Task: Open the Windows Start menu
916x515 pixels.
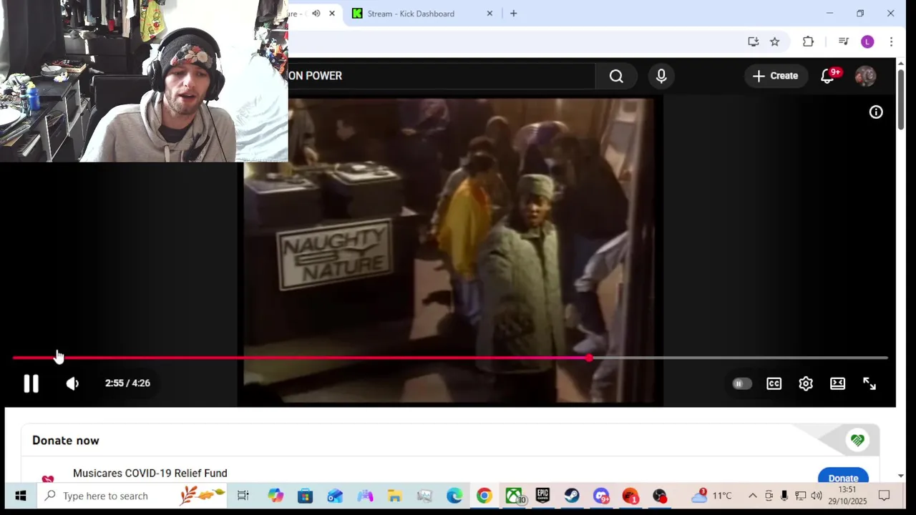Action: coord(20,496)
